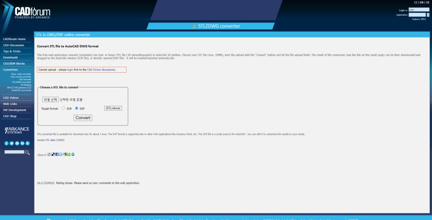
Task: Go to the CAD/BIM Blocks menu
Action: [x=14, y=63]
